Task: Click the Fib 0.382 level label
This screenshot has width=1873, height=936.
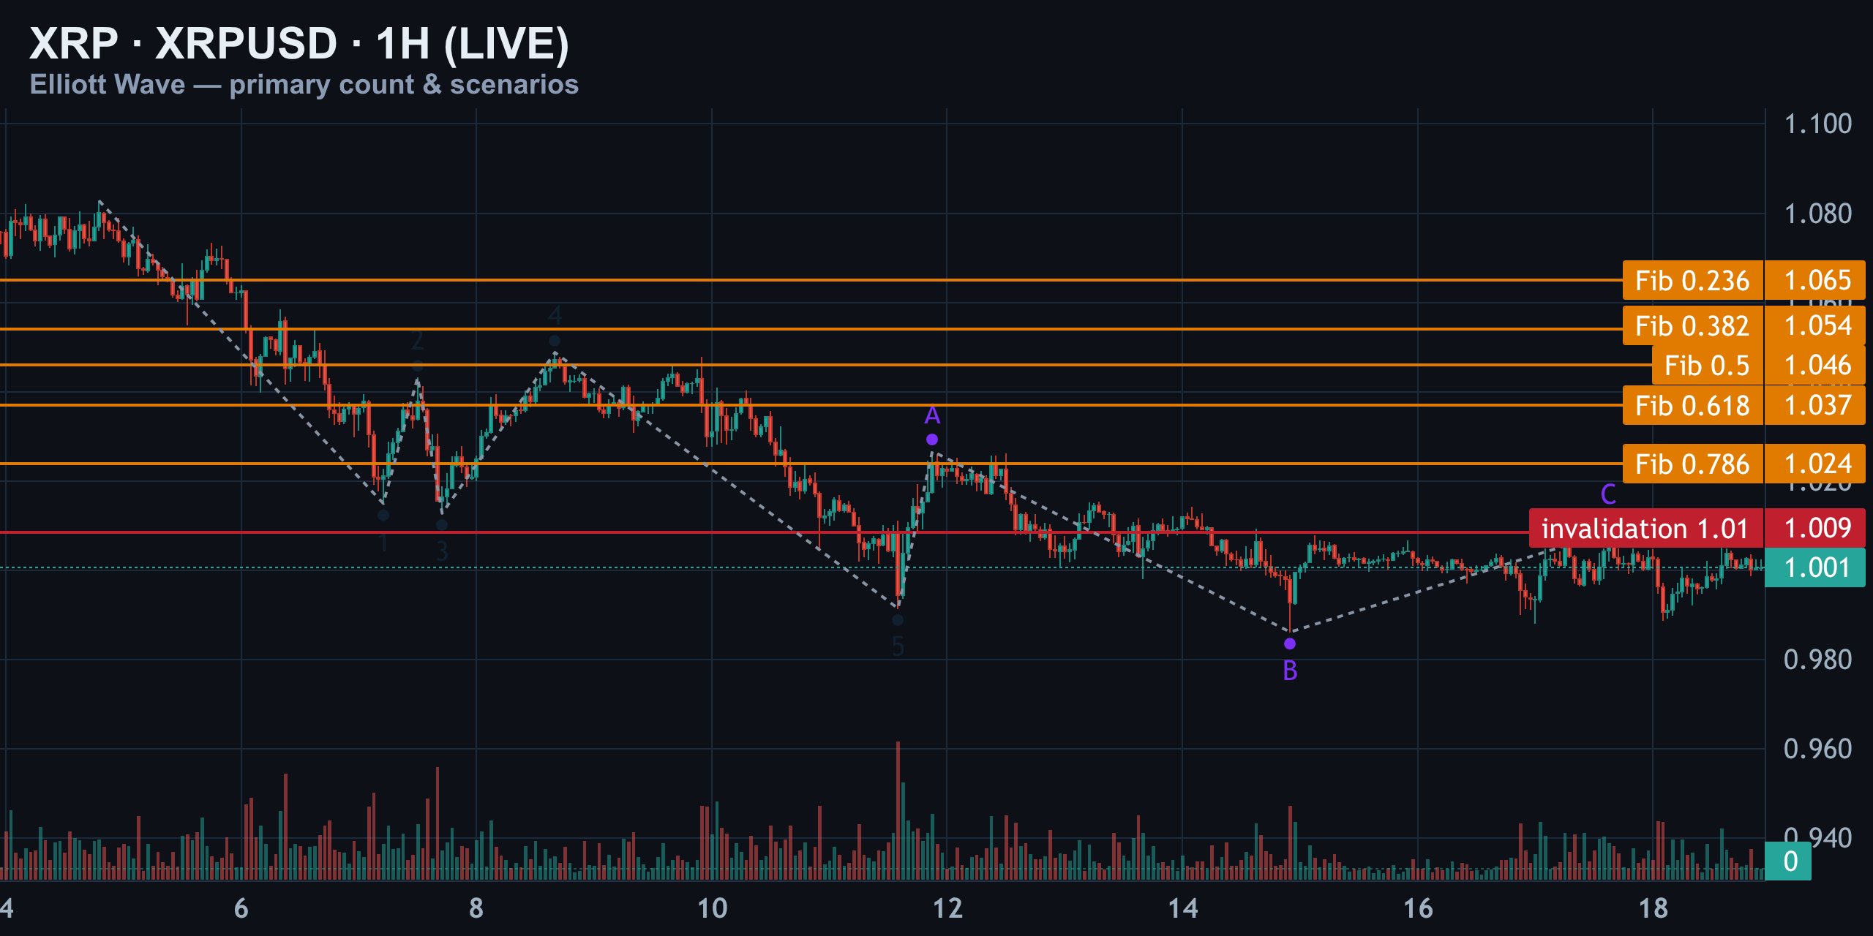Action: pyautogui.click(x=1692, y=325)
